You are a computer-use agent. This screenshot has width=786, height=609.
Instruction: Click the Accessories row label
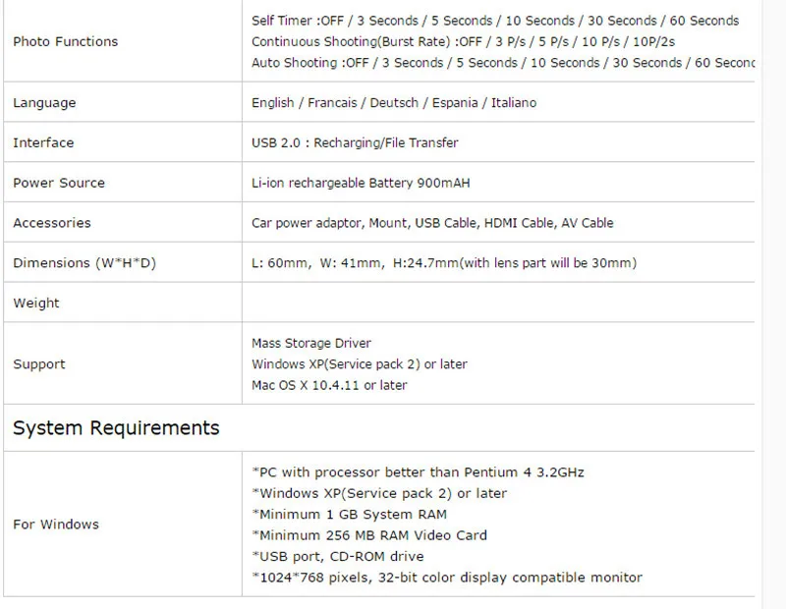[x=52, y=223]
